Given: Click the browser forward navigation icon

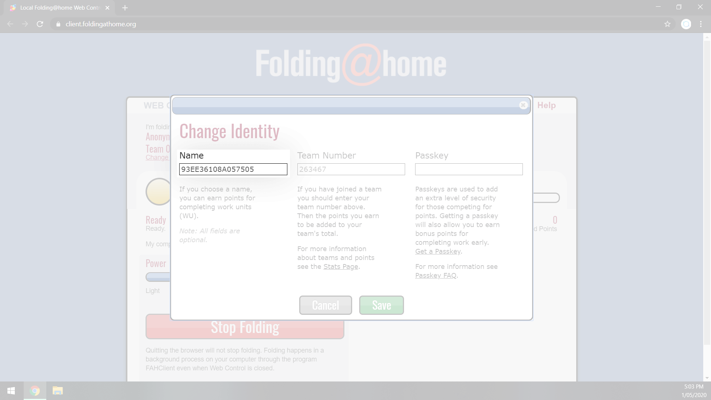Looking at the screenshot, I should [x=25, y=24].
